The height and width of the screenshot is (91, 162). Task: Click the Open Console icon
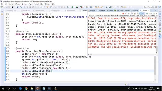point(154,13)
